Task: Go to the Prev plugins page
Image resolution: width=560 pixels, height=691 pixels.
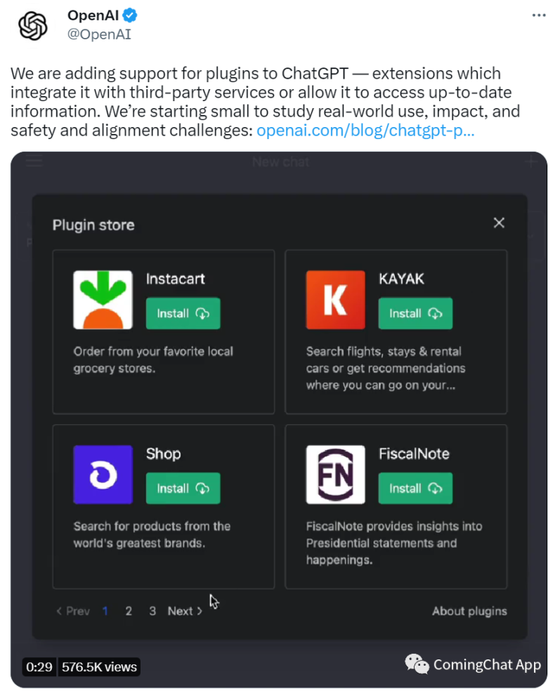Action: coord(73,611)
